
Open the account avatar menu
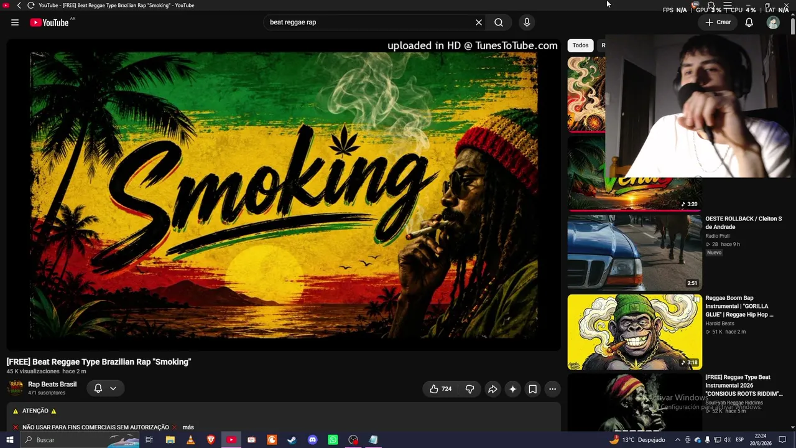tap(773, 22)
